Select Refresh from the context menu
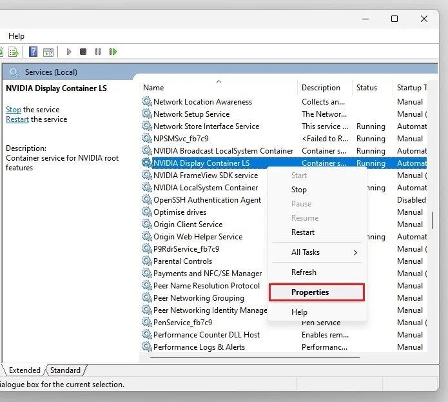 point(304,272)
